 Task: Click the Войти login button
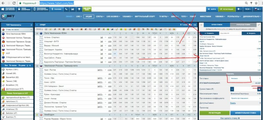[x=212, y=9]
